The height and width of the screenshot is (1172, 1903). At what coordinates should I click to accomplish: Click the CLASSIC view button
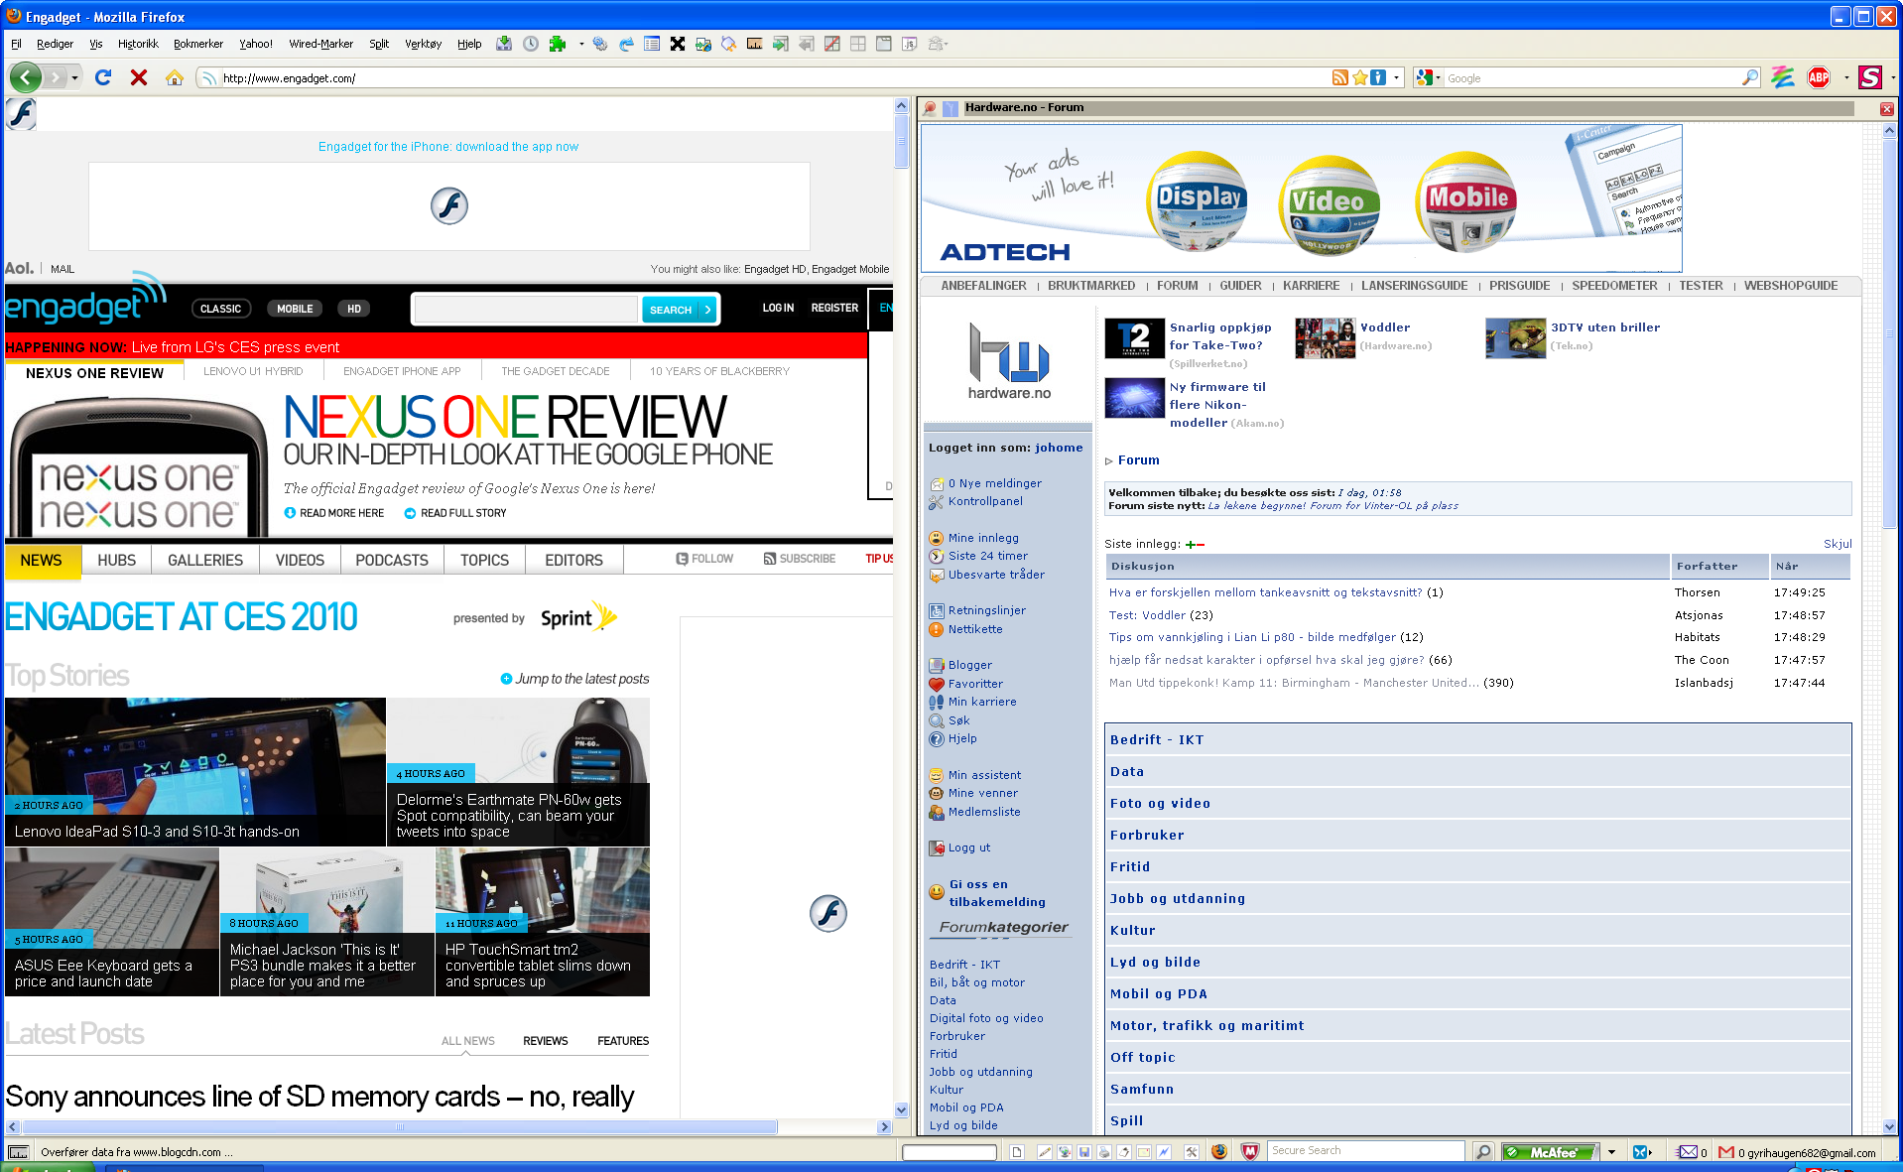click(220, 309)
